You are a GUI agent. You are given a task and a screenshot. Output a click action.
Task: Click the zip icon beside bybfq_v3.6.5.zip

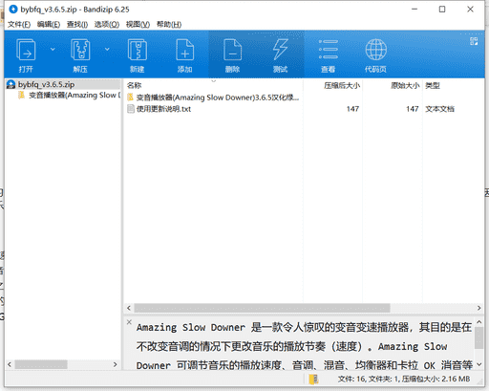pyautogui.click(x=11, y=84)
